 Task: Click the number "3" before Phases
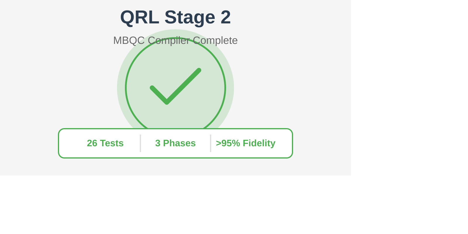(158, 143)
